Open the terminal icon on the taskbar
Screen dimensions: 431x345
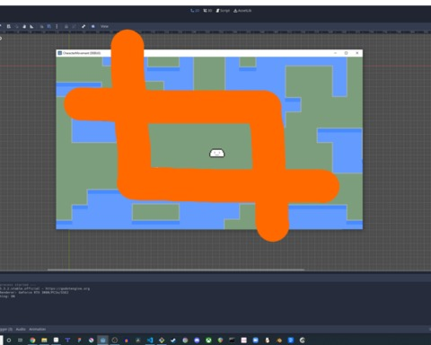[232, 341]
